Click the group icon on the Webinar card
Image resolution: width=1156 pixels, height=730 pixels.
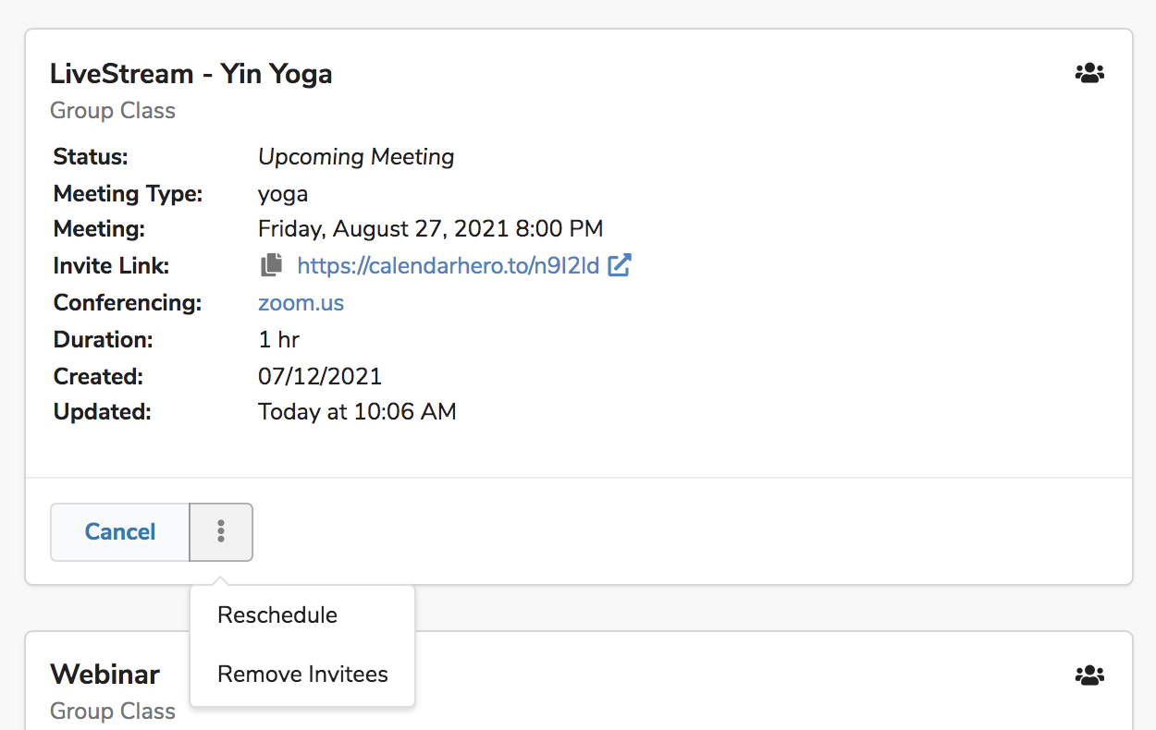coord(1090,675)
